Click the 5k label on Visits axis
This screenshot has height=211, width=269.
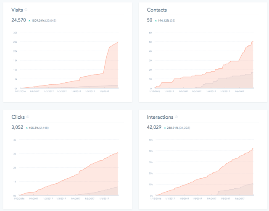pos(16,79)
